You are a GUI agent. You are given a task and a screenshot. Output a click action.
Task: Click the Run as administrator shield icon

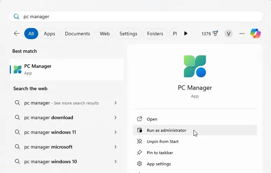tap(140, 130)
